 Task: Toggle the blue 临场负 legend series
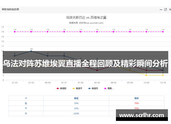coord(93,88)
